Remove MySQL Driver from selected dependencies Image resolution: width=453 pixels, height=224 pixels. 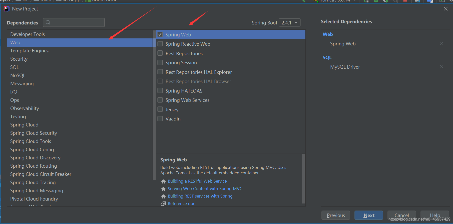click(x=442, y=67)
